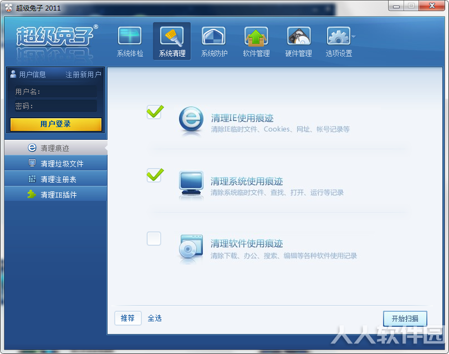Click the rabbit icon in title bar
The height and width of the screenshot is (354, 449).
8,8
